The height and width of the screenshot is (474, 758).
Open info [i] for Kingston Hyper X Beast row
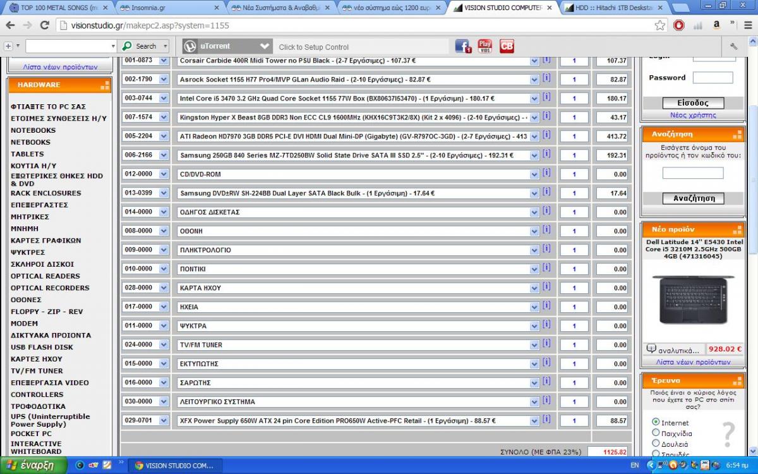[x=546, y=116]
